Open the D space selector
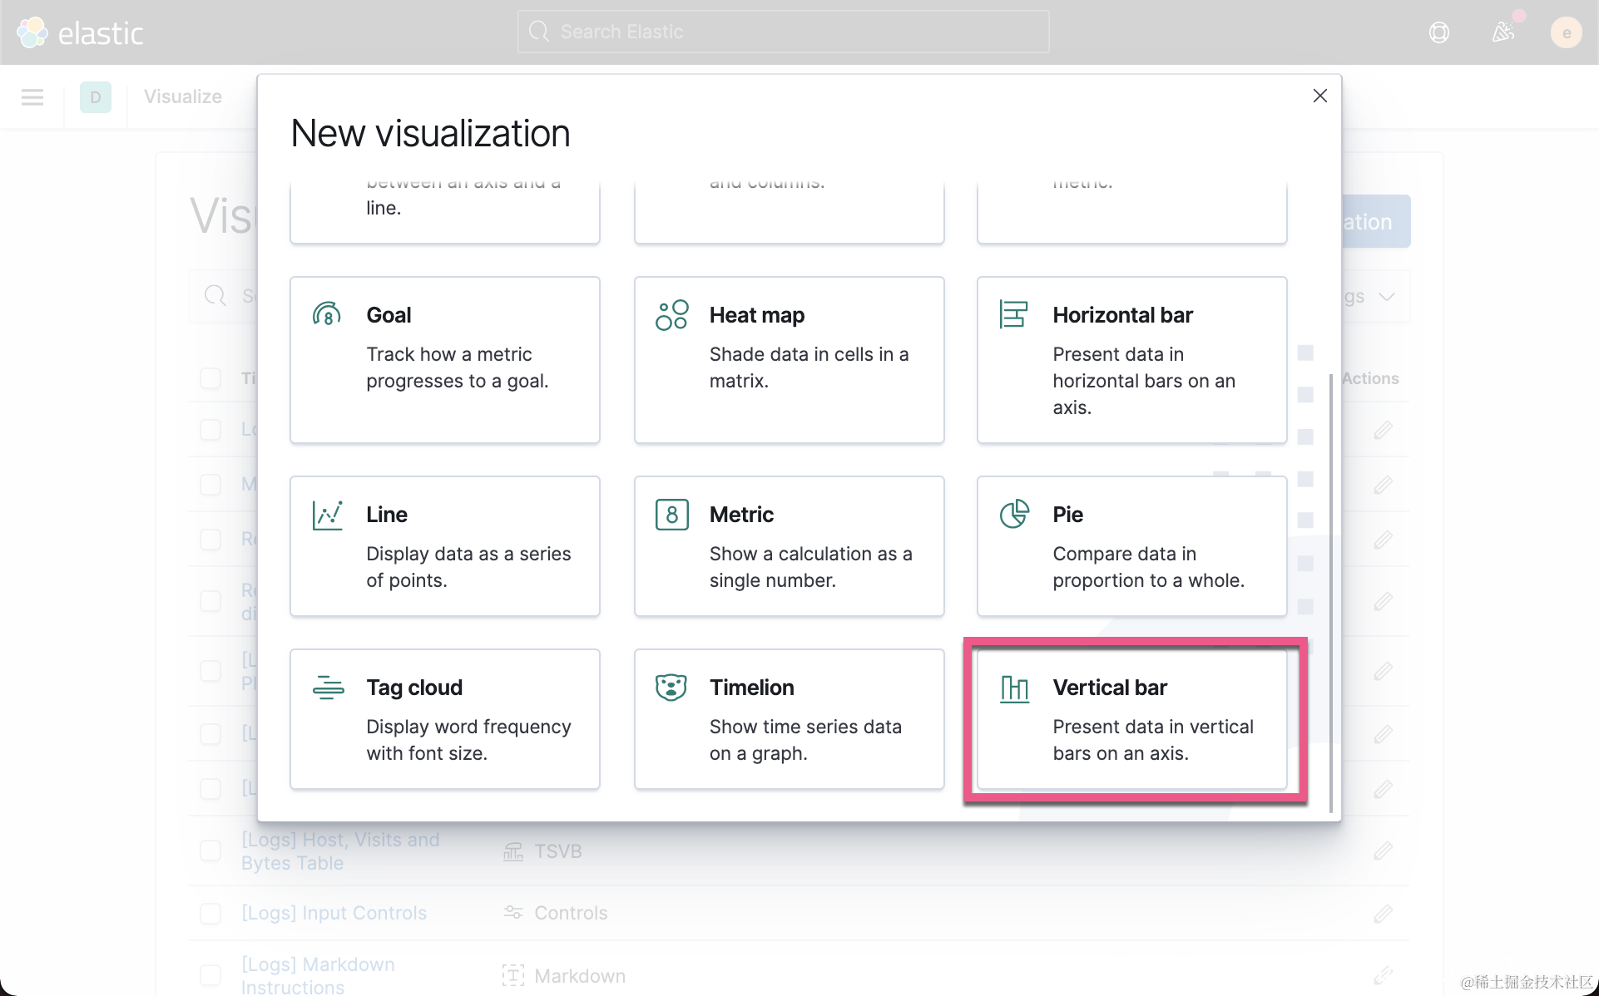 tap(96, 97)
